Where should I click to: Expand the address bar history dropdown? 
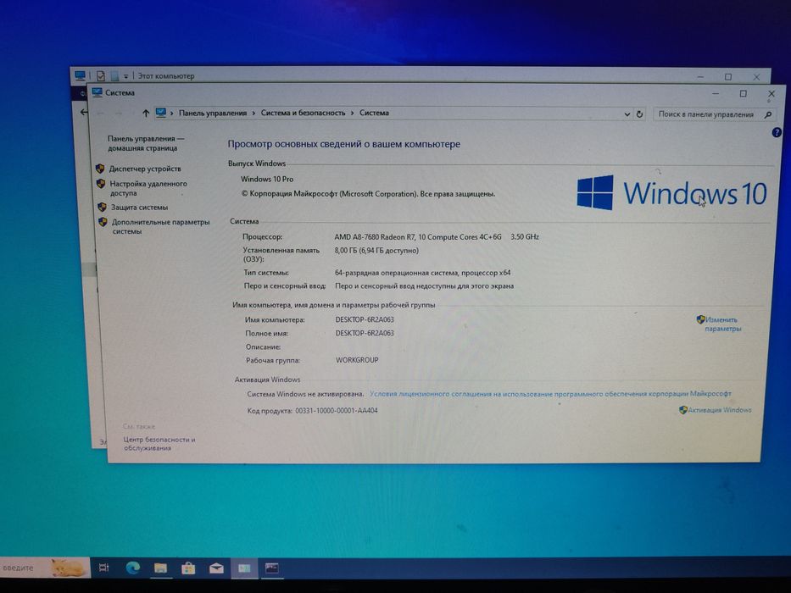point(627,114)
